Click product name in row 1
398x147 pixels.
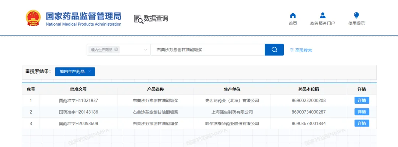click(156, 100)
